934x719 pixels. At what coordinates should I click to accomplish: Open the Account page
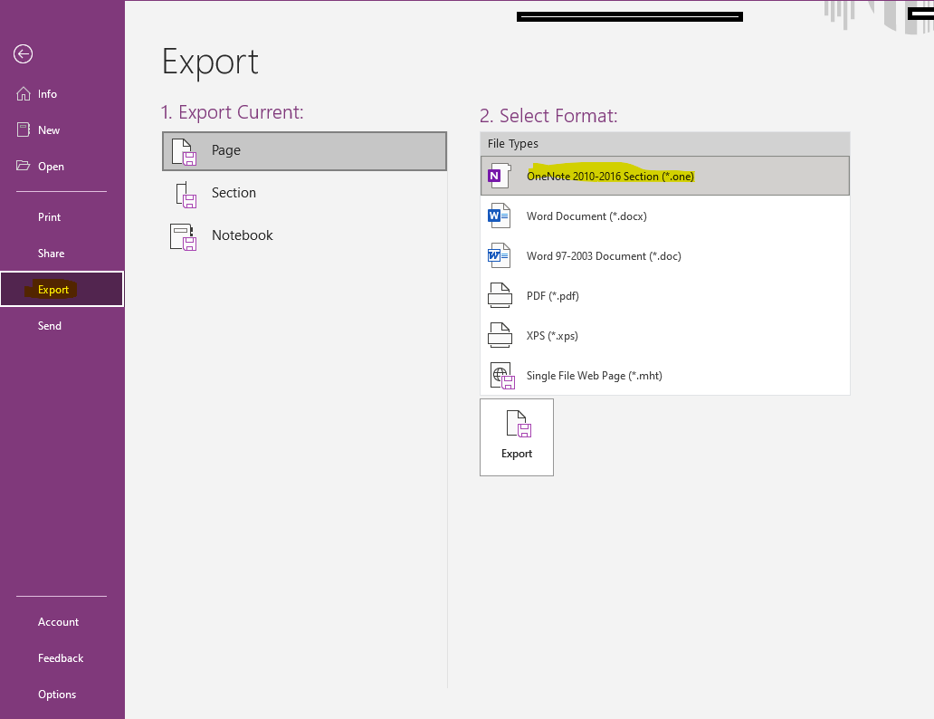62,622
